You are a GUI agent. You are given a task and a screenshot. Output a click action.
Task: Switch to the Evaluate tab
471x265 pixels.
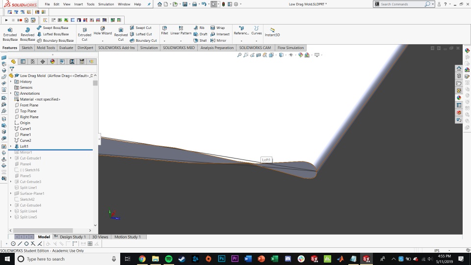pos(66,48)
